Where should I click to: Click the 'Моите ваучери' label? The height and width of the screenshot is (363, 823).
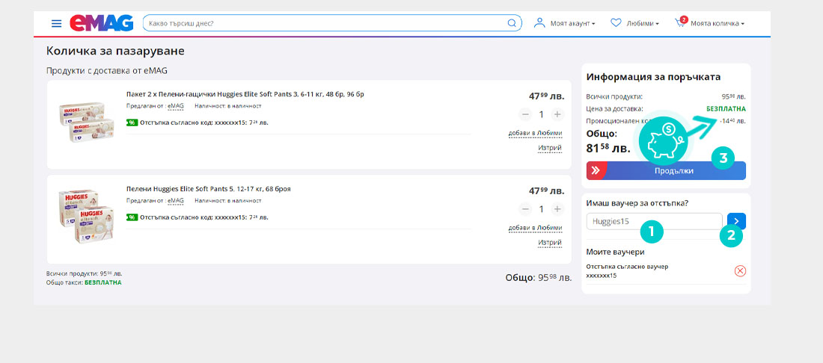tap(615, 252)
